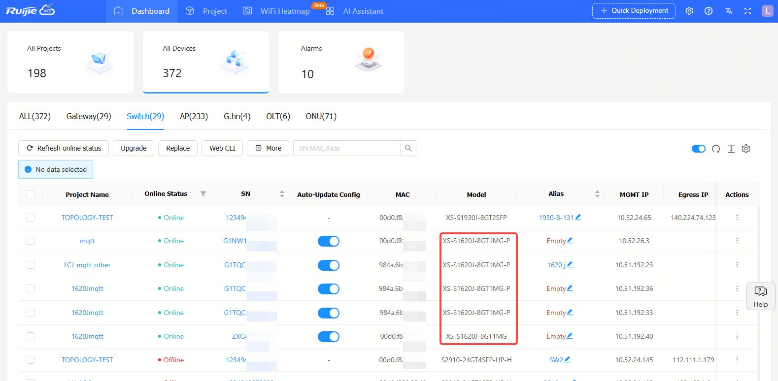Tick the select-all checkbox in table header

[31, 194]
